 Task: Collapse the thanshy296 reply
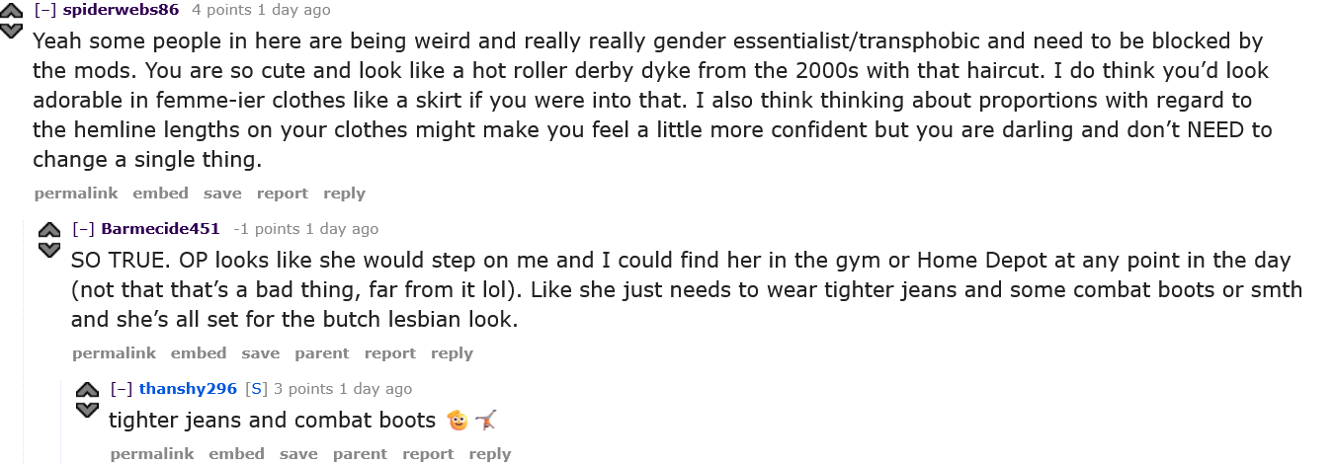(x=122, y=389)
